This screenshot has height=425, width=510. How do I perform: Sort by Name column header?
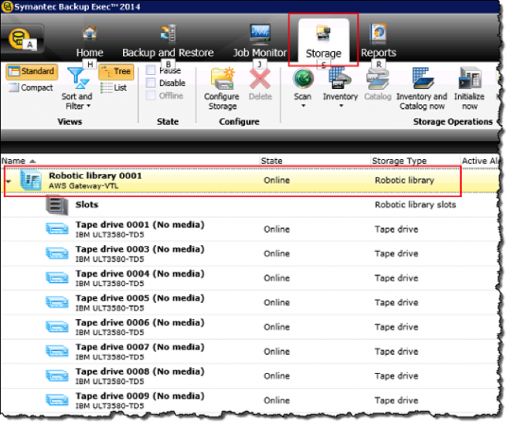pos(13,161)
